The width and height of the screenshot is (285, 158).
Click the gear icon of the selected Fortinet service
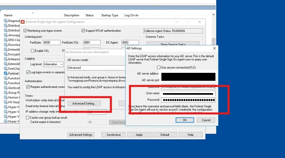(x=6, y=73)
